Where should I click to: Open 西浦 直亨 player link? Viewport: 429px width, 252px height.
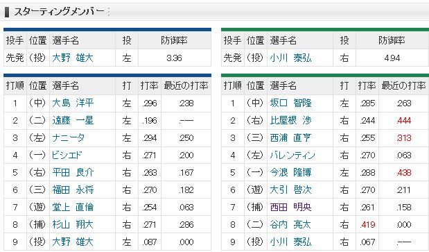coord(290,137)
